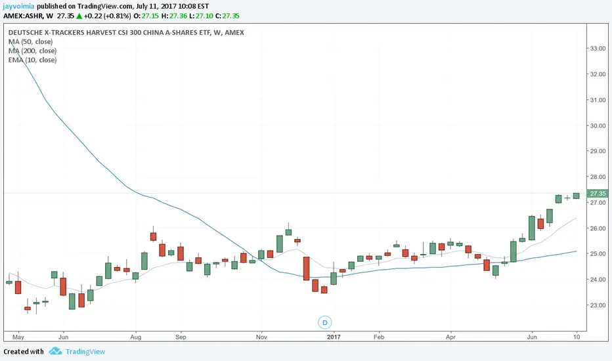
Task: Click the 25.00 price axis label
Action: 598,253
